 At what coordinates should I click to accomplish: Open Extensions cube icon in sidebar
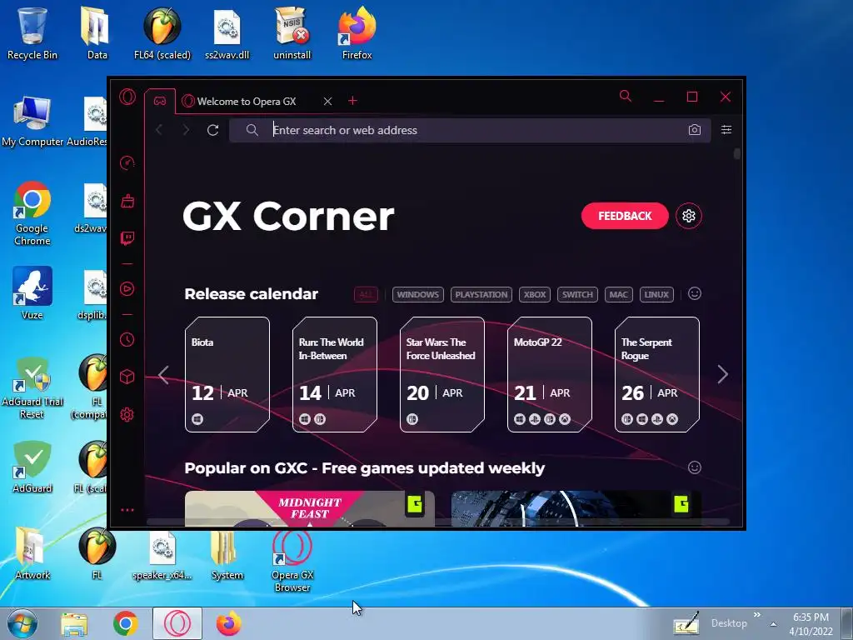tap(127, 377)
